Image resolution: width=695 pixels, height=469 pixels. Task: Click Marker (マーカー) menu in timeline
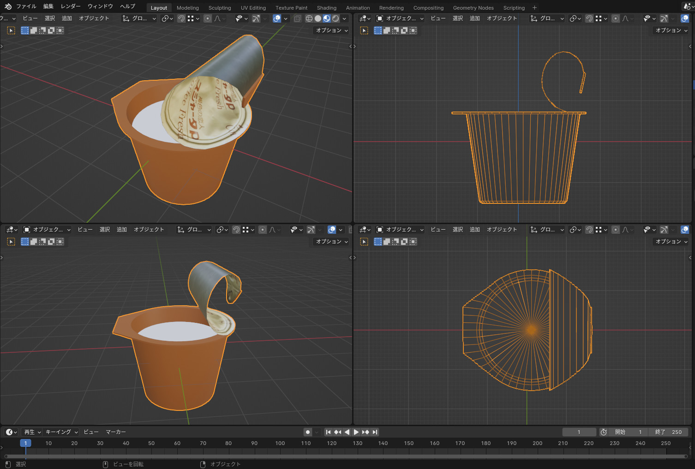pos(116,432)
